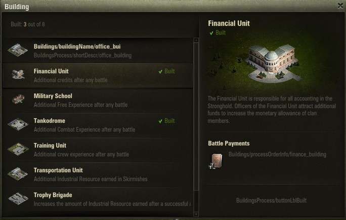Click the Tankodrome building icon
346x220 pixels.
click(x=18, y=125)
